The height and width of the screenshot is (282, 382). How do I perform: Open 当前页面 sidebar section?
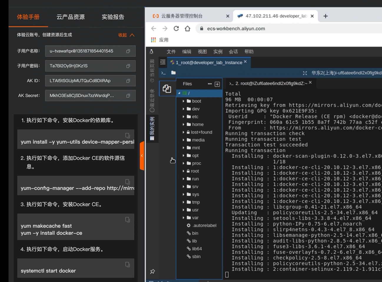152,71
